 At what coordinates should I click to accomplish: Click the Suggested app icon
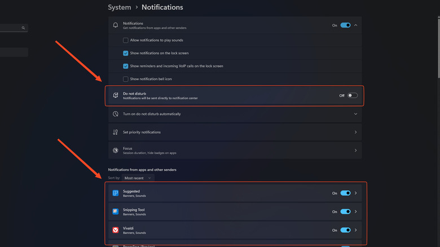click(x=116, y=193)
